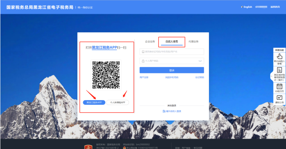Click the blue 登录 login button
The image size is (286, 149).
pos(172,70)
